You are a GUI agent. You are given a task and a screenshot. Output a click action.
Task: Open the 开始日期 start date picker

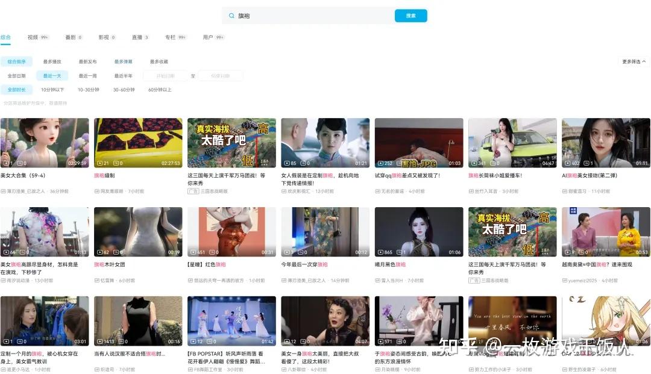click(166, 75)
